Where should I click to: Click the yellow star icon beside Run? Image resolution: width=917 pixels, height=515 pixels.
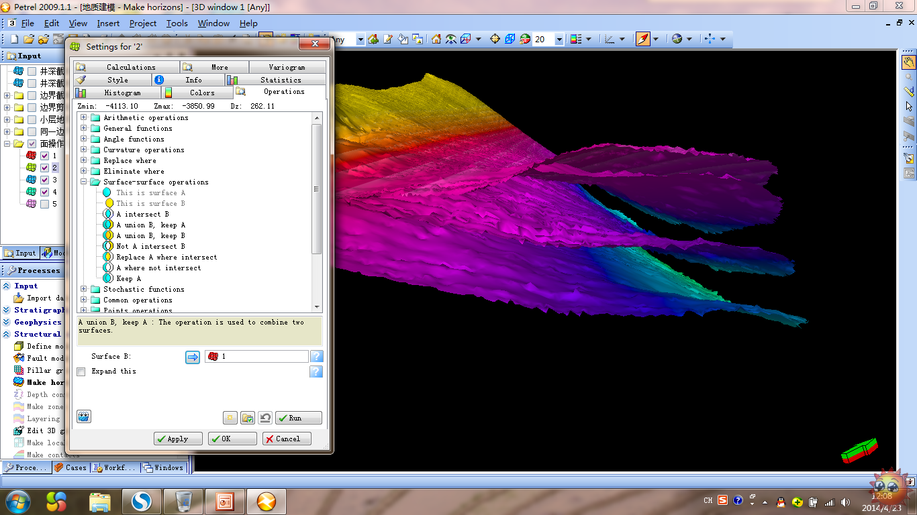click(230, 418)
